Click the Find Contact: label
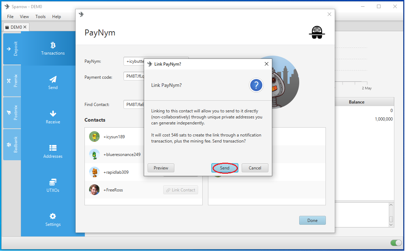 [x=97, y=105]
